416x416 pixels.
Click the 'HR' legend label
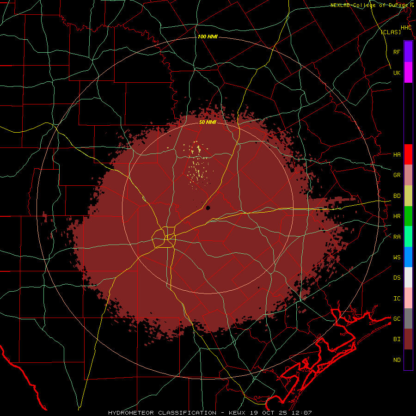click(397, 216)
